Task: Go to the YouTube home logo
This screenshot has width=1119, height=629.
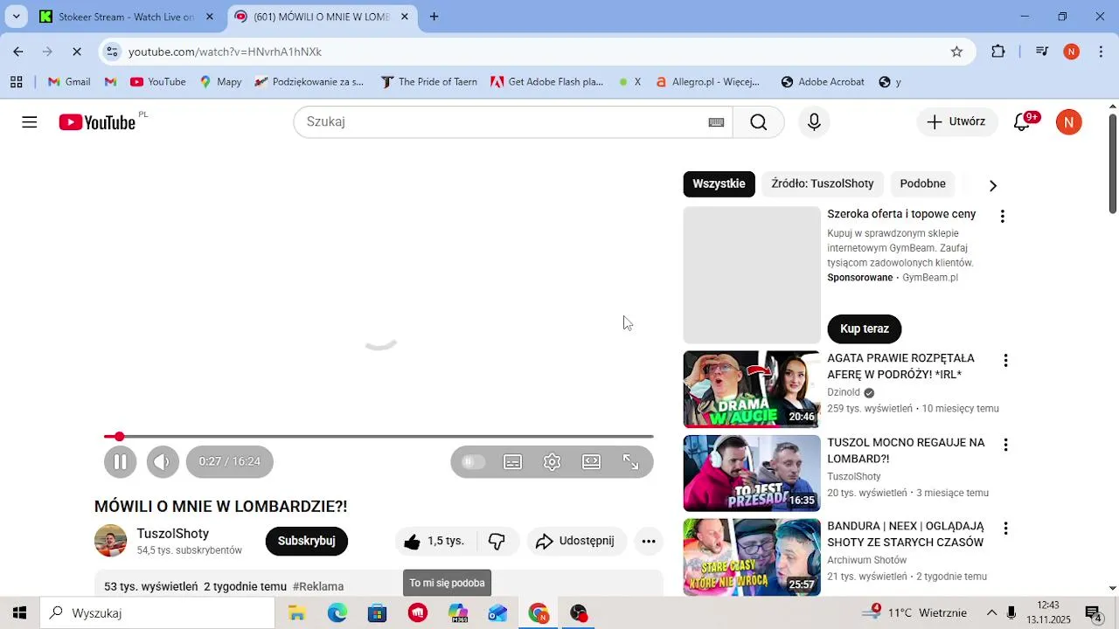Action: point(97,122)
